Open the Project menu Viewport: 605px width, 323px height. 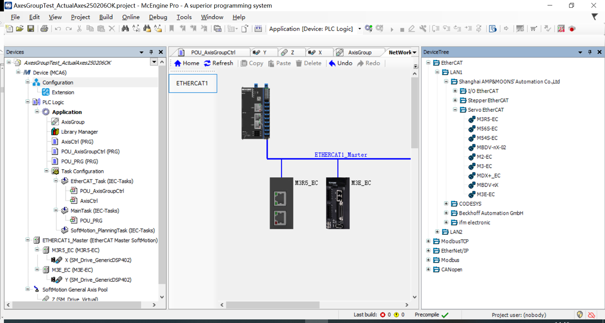(80, 17)
